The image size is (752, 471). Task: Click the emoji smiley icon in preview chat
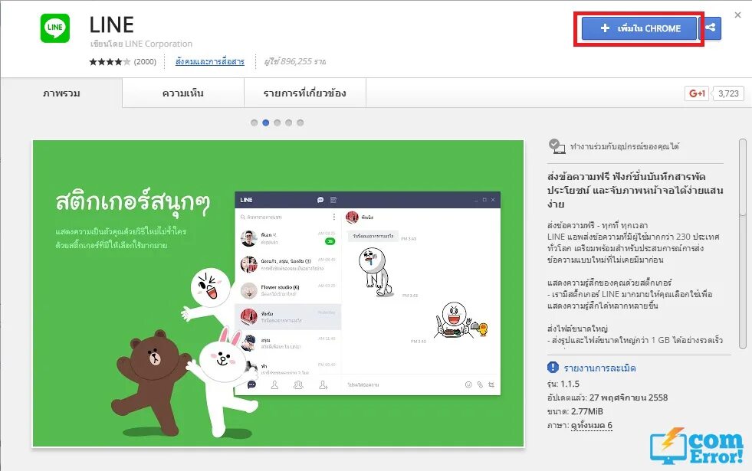click(468, 384)
